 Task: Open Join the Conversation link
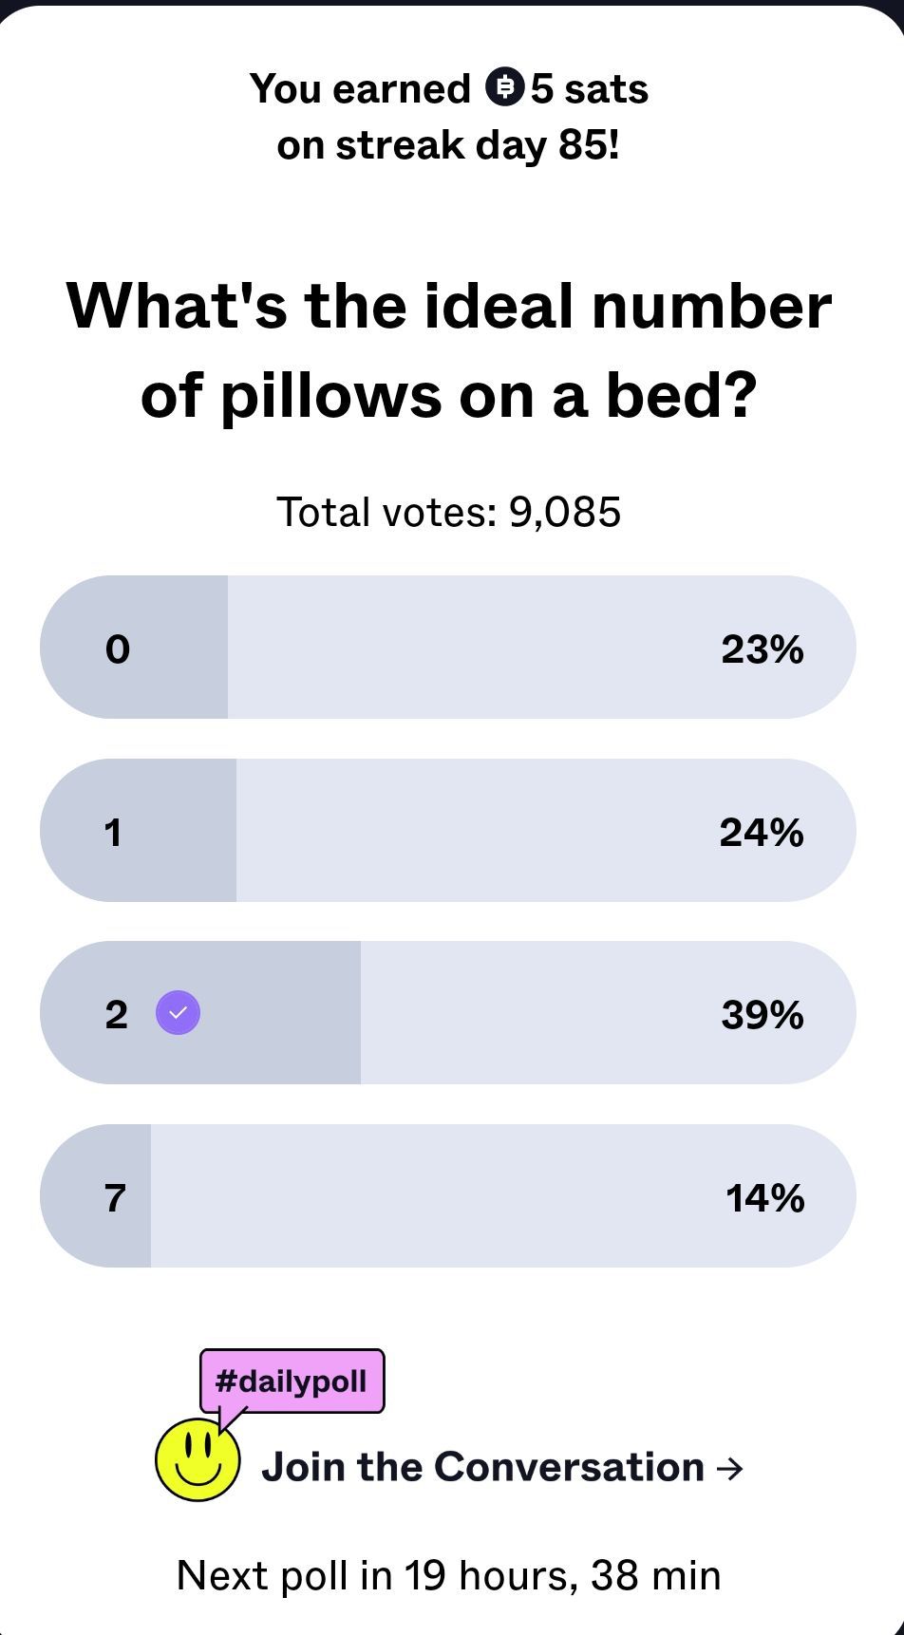482,1467
